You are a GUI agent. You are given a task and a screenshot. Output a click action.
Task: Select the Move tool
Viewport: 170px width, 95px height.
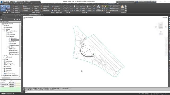point(76,6)
